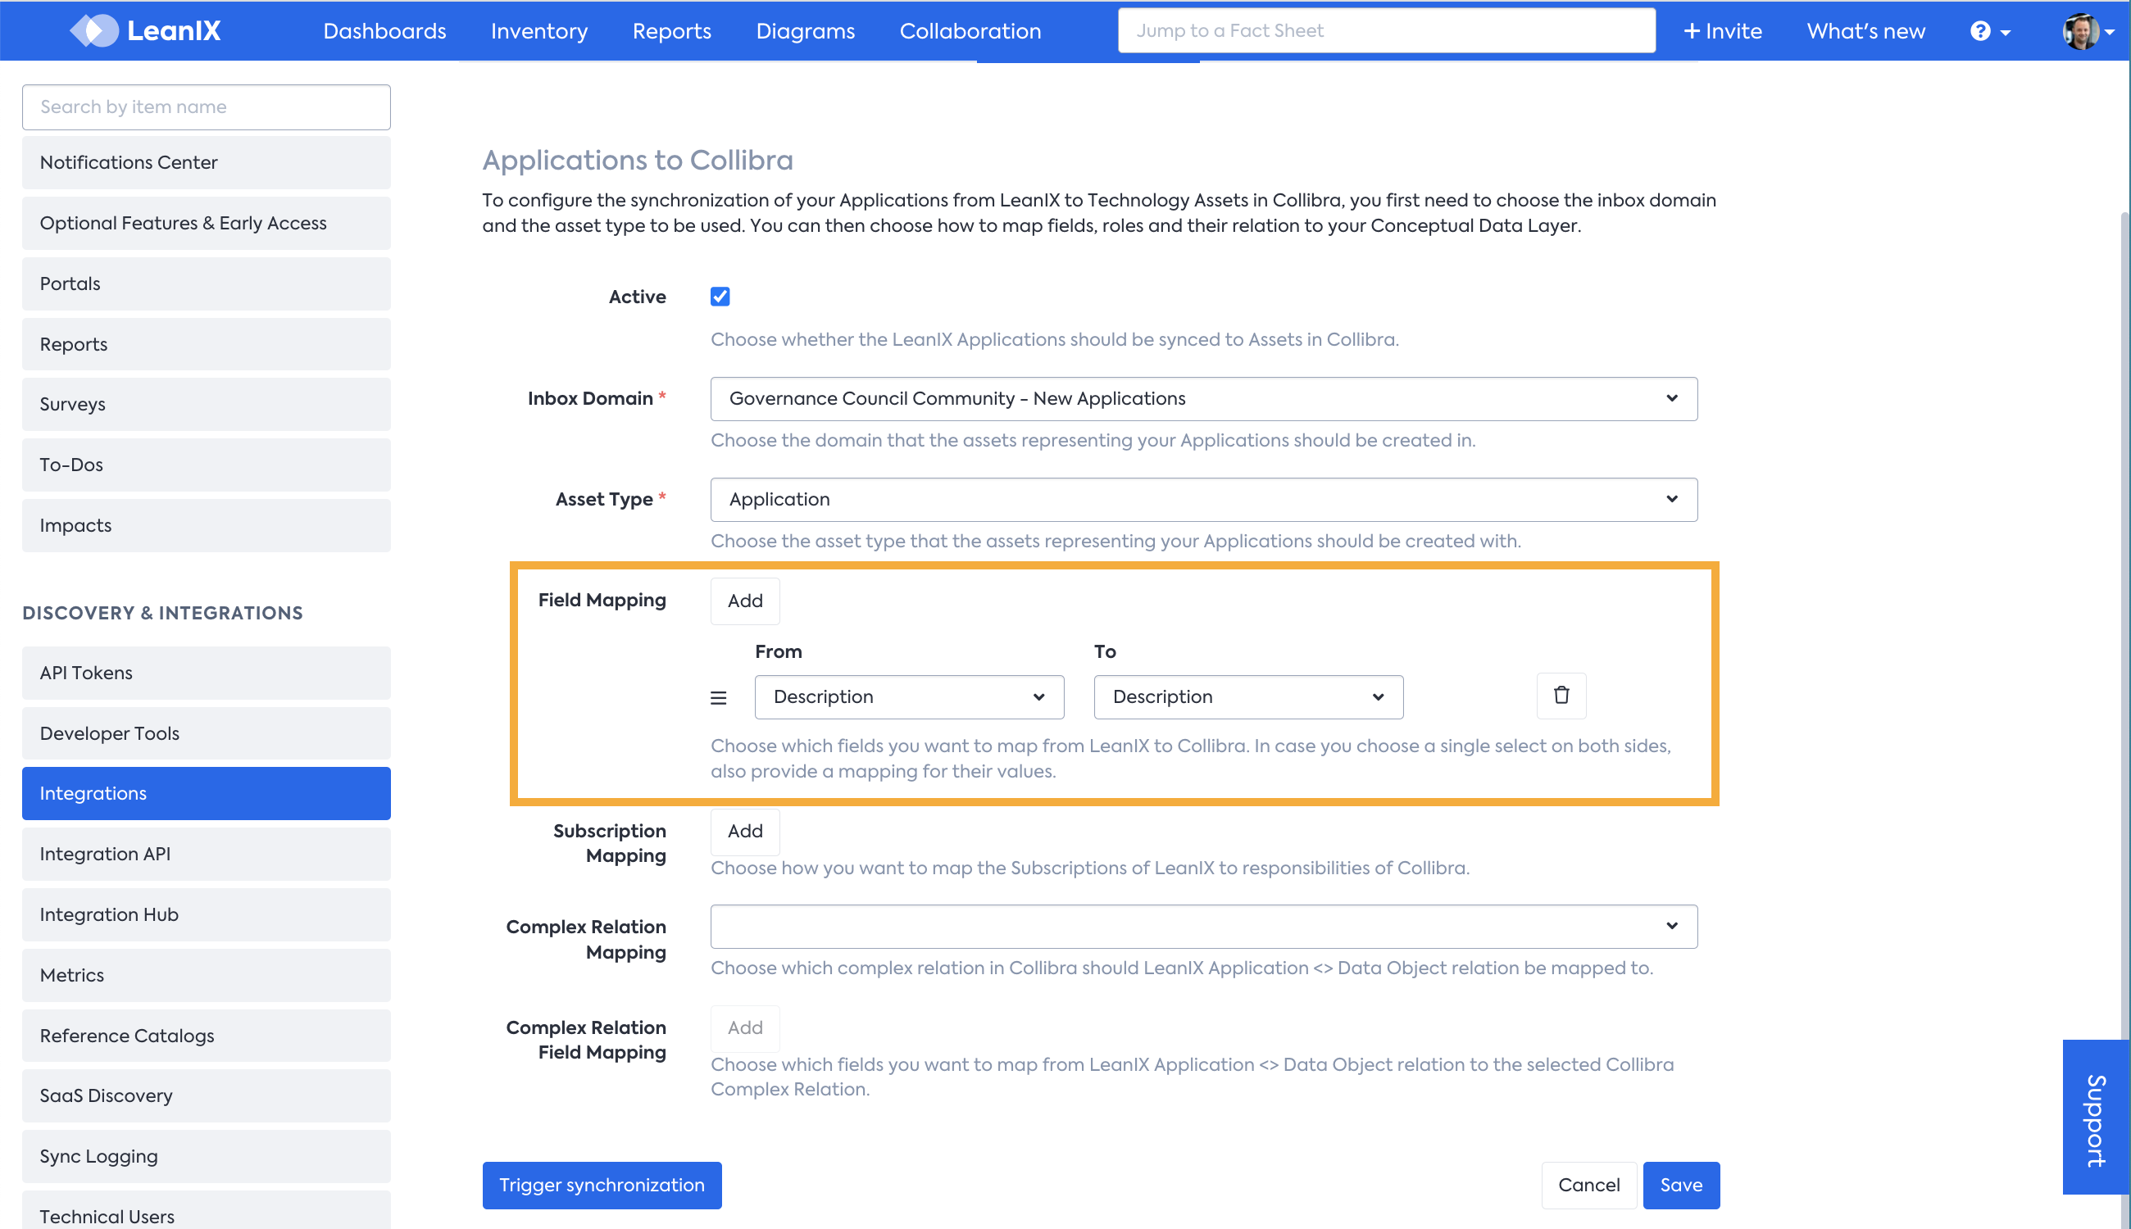Screen dimensions: 2131x1229
Task: Add a new Subscription Mapping
Action: tap(745, 831)
